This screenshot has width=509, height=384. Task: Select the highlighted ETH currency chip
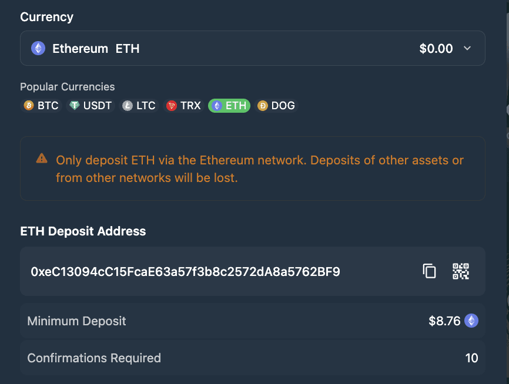pyautogui.click(x=229, y=106)
